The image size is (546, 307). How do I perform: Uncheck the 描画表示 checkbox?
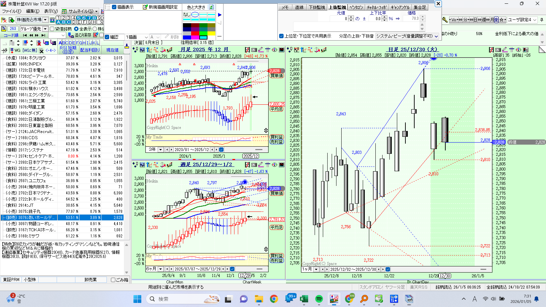(114, 7)
